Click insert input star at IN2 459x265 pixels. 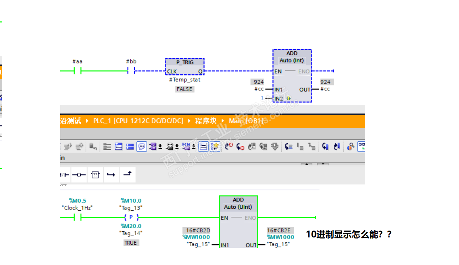pyautogui.click(x=289, y=98)
